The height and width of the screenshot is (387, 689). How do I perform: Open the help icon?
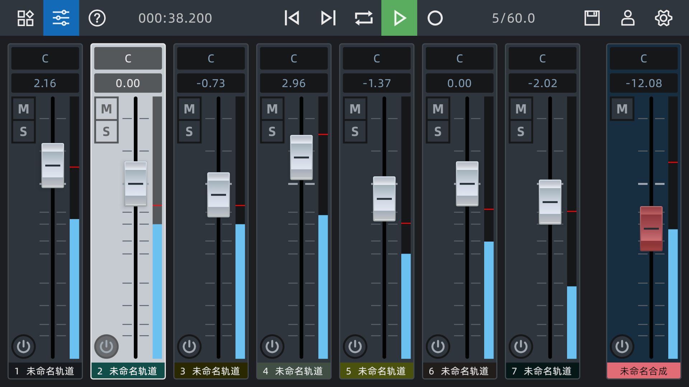tap(97, 18)
